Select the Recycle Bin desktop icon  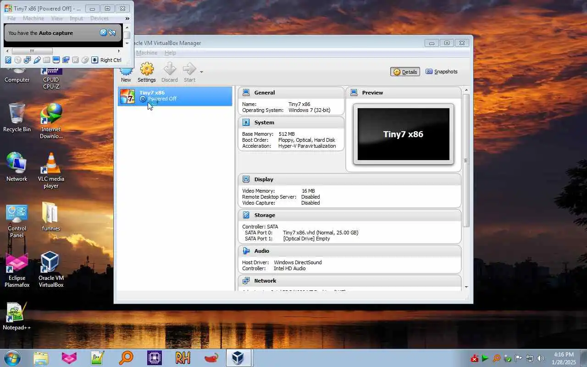pos(17,117)
